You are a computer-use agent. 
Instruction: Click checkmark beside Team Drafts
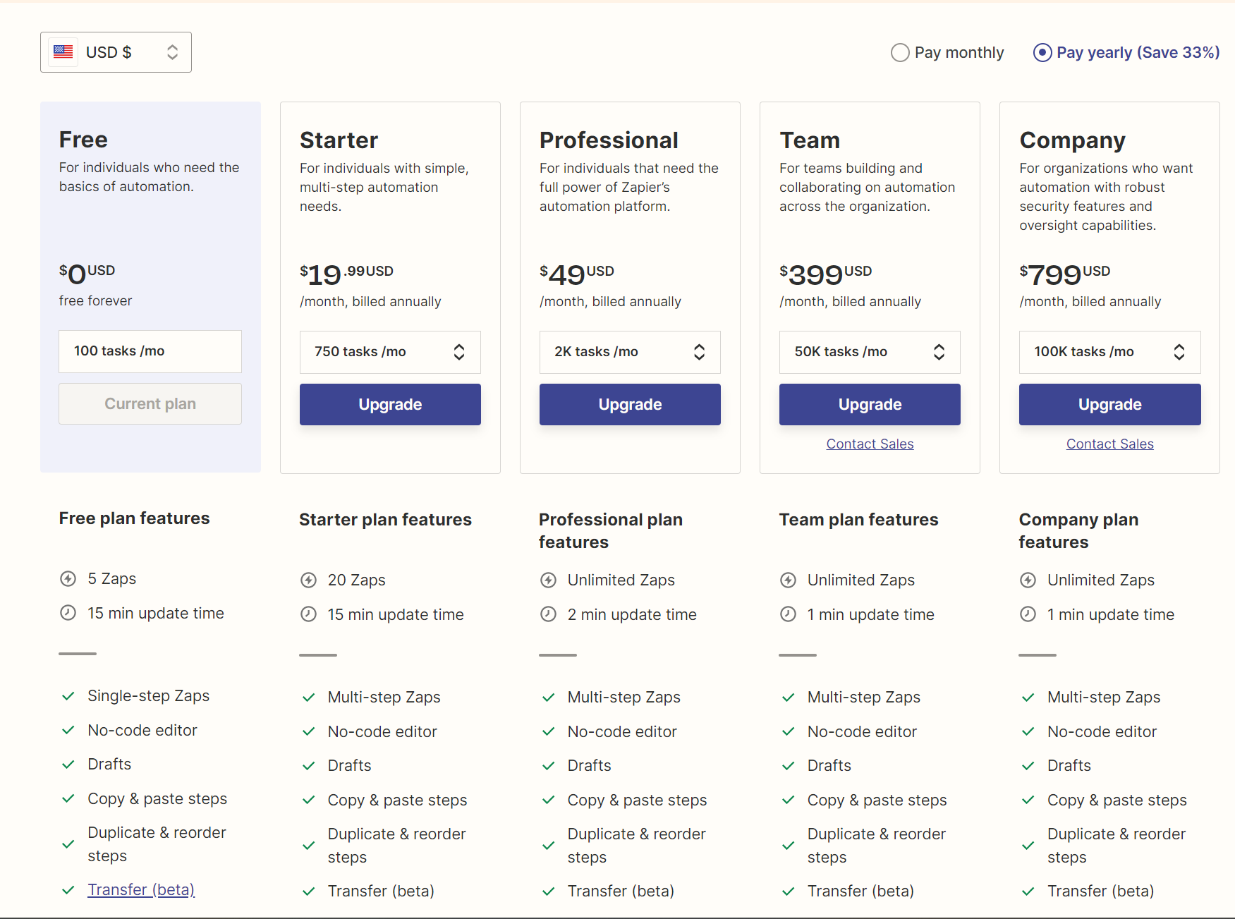click(x=788, y=766)
